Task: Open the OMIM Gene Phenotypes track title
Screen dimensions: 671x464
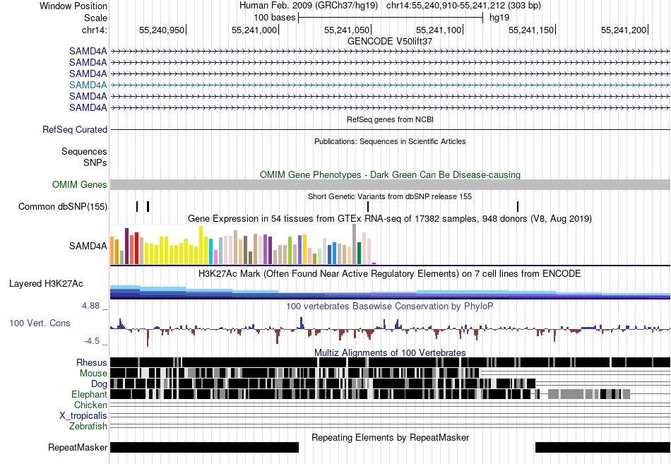Action: click(390, 174)
